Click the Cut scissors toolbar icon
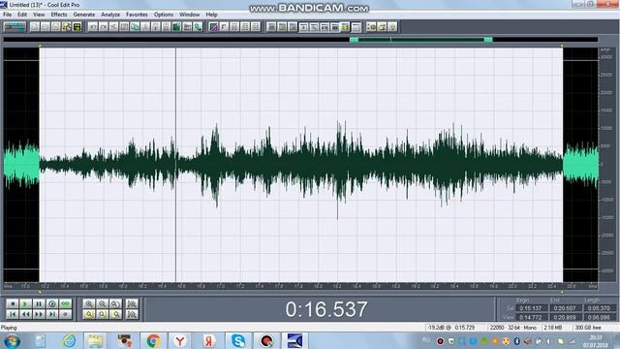This screenshot has height=349, width=620. (114, 27)
